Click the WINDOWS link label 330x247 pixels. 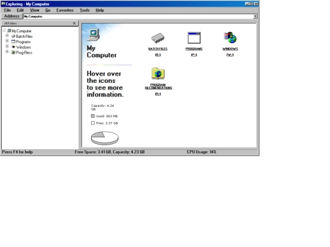(230, 49)
